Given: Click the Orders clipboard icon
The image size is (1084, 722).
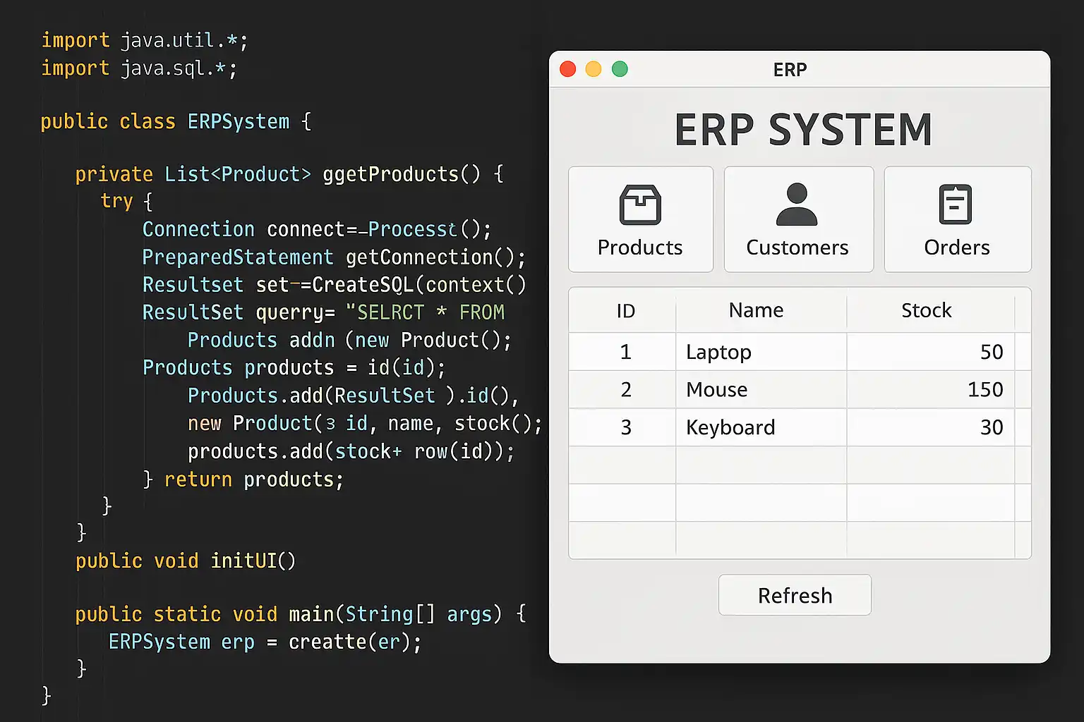Looking at the screenshot, I should click(956, 204).
